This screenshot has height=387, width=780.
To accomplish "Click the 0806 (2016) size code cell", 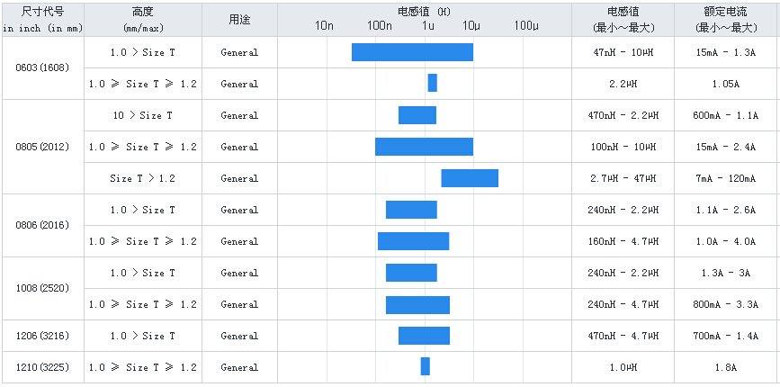I will tap(42, 225).
